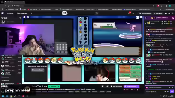
Task: Open the tab search dropdown at top left
Action: [x=2, y=2]
